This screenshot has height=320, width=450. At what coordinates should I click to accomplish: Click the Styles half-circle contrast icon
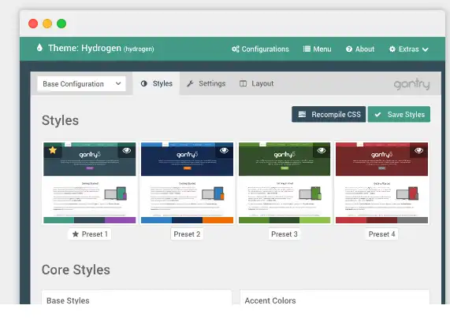click(143, 83)
